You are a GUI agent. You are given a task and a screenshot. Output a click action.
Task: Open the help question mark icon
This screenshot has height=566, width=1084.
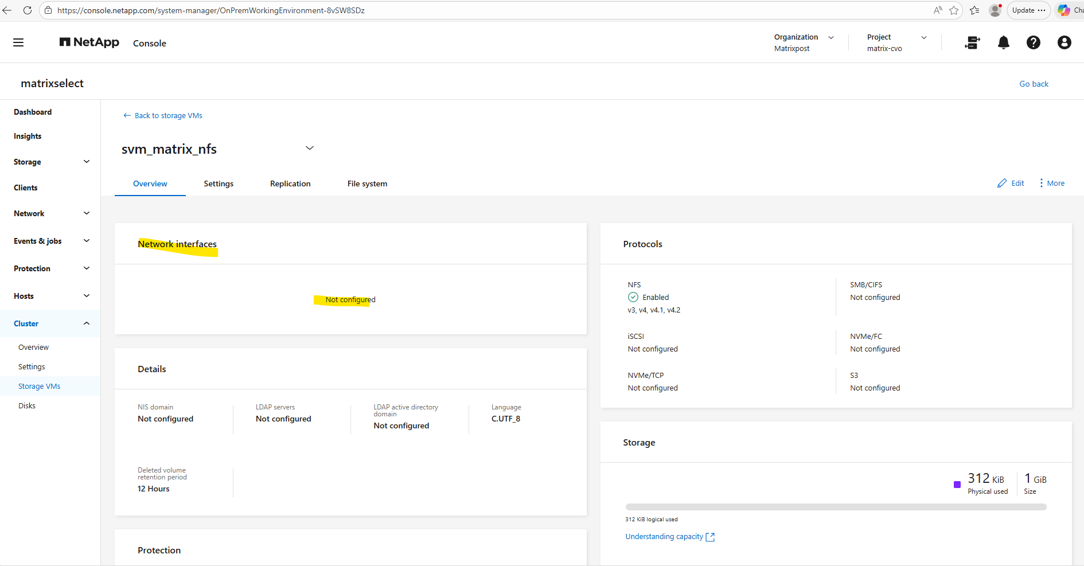coord(1033,42)
